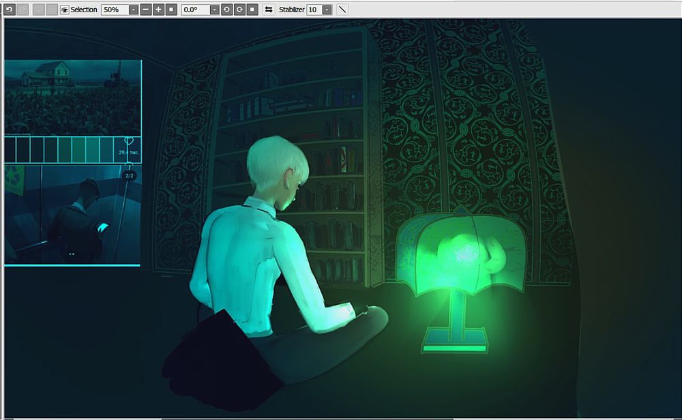Click the Stabilizer value field showing 10
This screenshot has height=420, width=682.
314,10
